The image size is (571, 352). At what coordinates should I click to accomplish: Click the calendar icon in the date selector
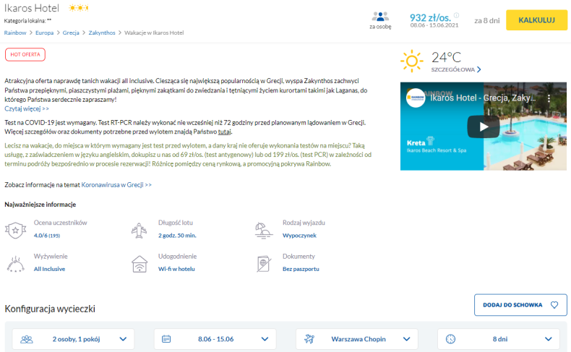coord(166,339)
